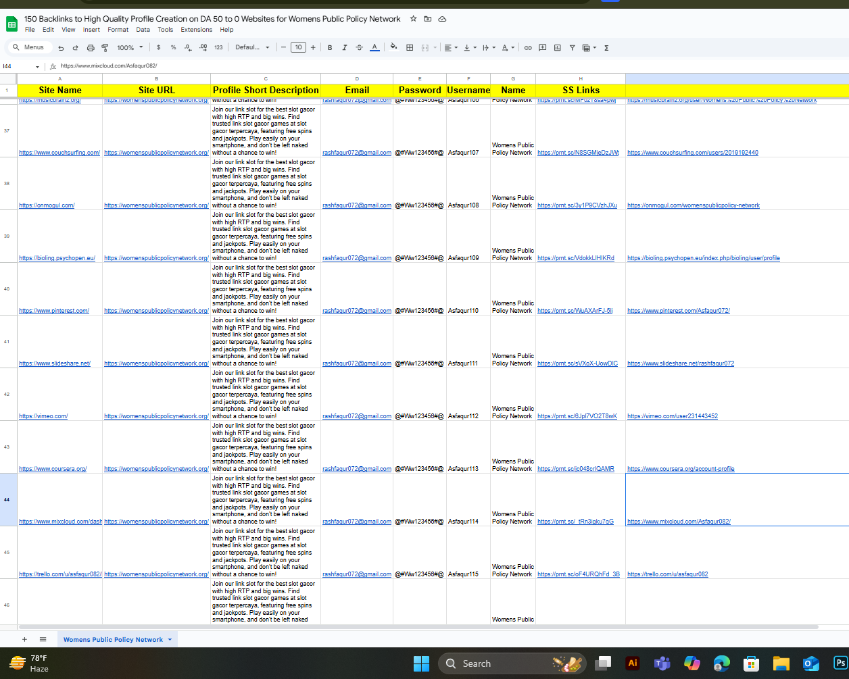Open the mixcloud SS link in row 44
Viewport: 849px width, 679px height.
679,521
